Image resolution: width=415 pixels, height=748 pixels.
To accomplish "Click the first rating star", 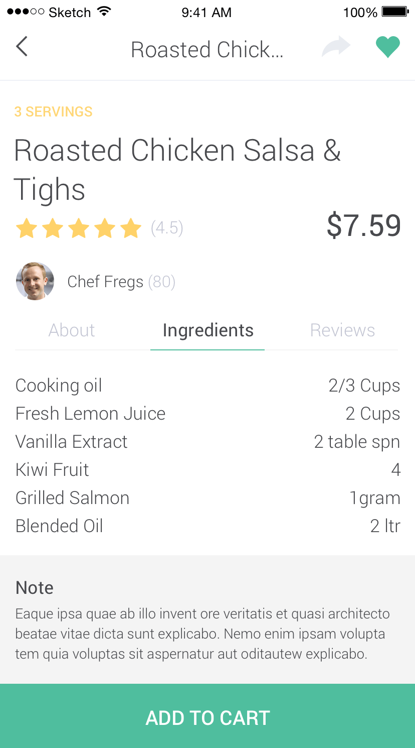I will coord(27,228).
